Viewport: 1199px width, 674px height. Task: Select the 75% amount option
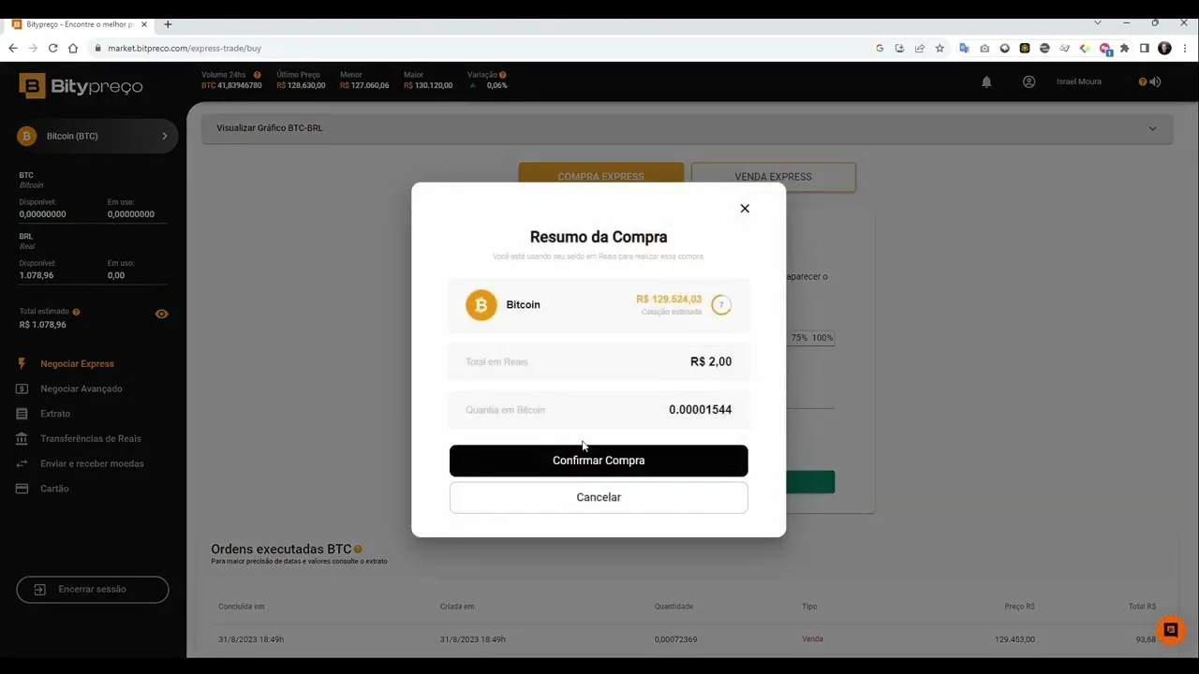(799, 338)
